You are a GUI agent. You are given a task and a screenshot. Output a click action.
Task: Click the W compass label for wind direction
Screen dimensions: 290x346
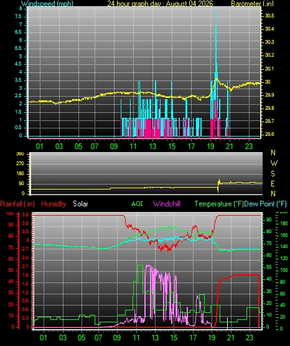tap(274, 163)
